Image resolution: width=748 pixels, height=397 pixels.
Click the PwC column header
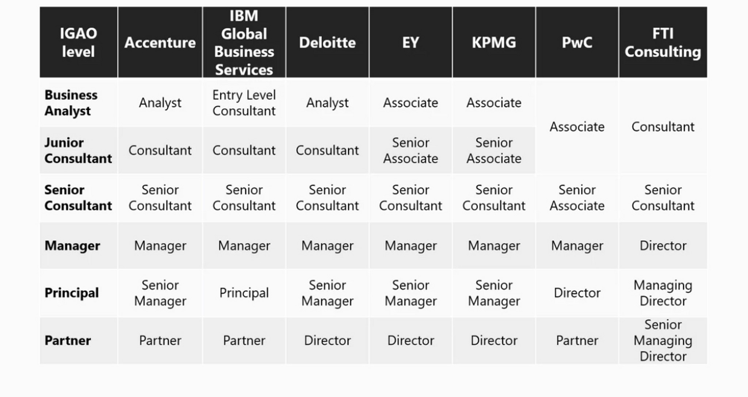(577, 42)
